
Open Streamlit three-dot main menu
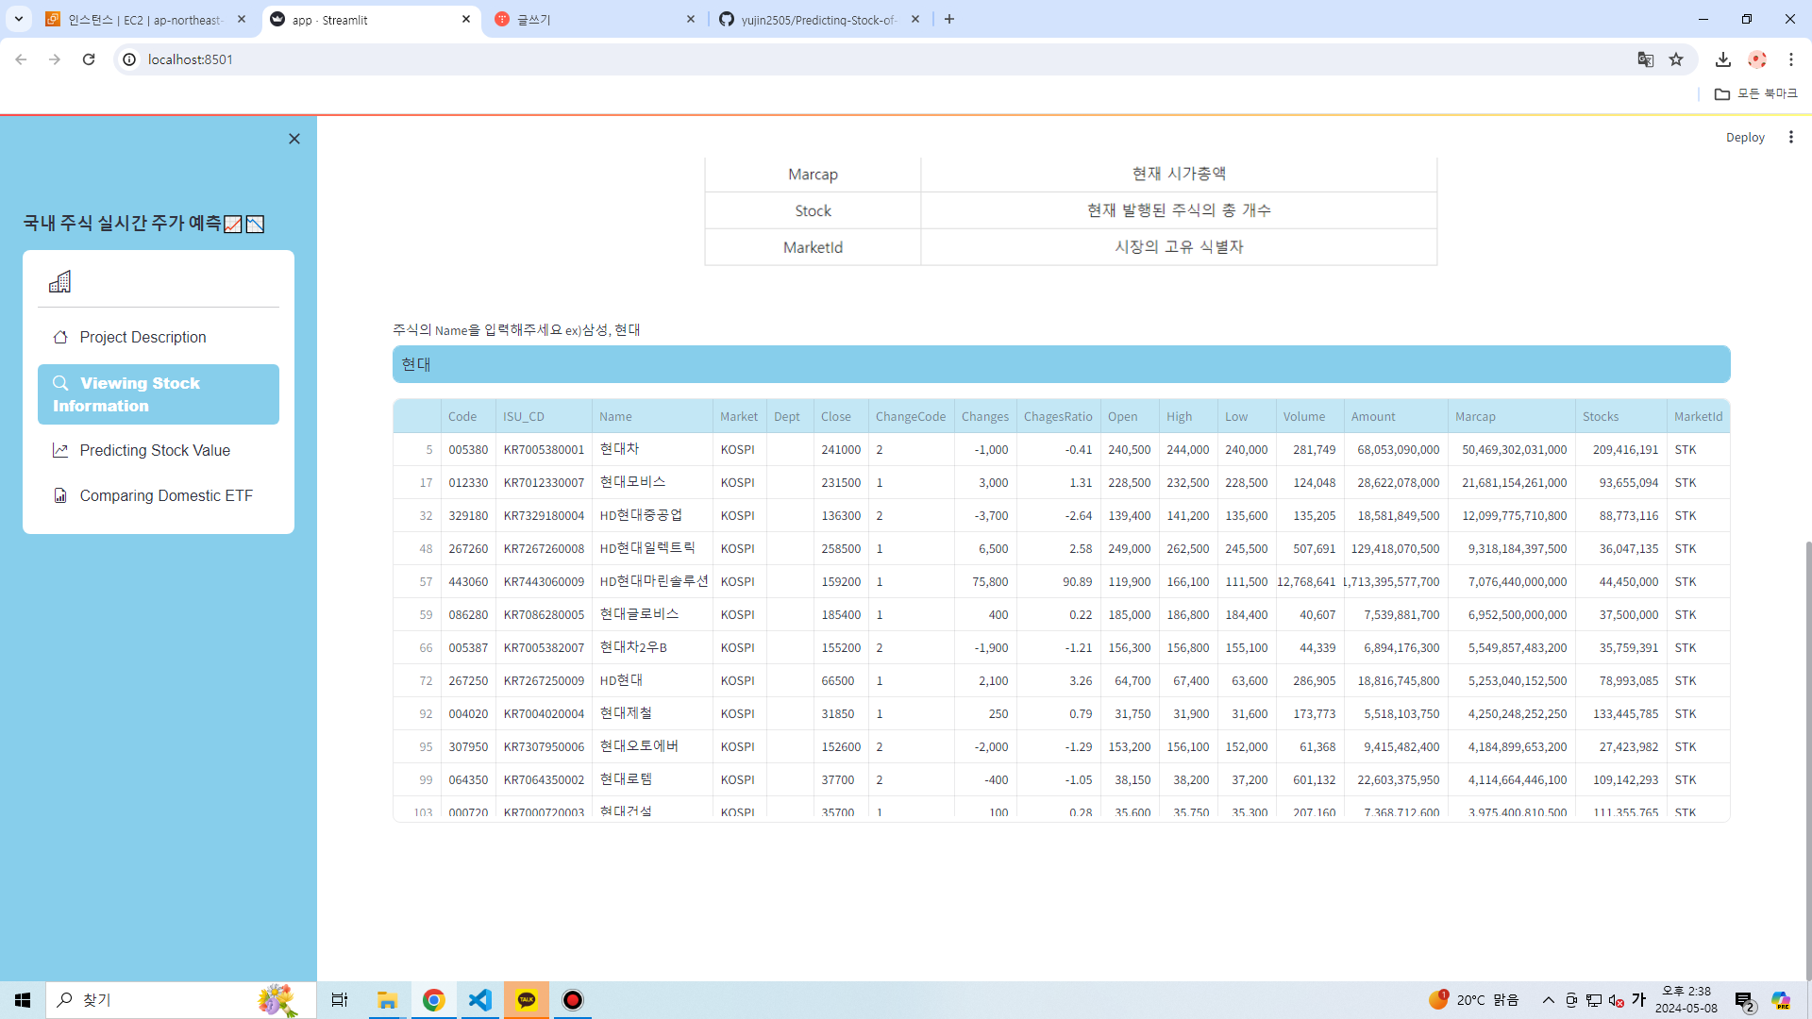[1790, 137]
